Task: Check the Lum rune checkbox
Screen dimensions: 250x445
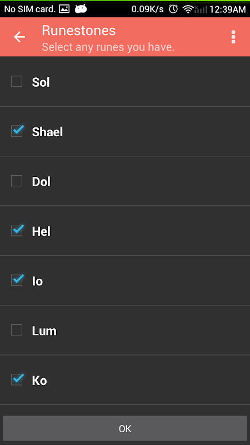Action: [17, 330]
